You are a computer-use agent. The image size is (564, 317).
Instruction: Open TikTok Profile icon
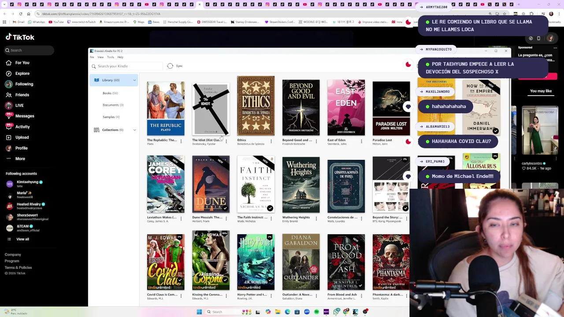tap(8, 148)
